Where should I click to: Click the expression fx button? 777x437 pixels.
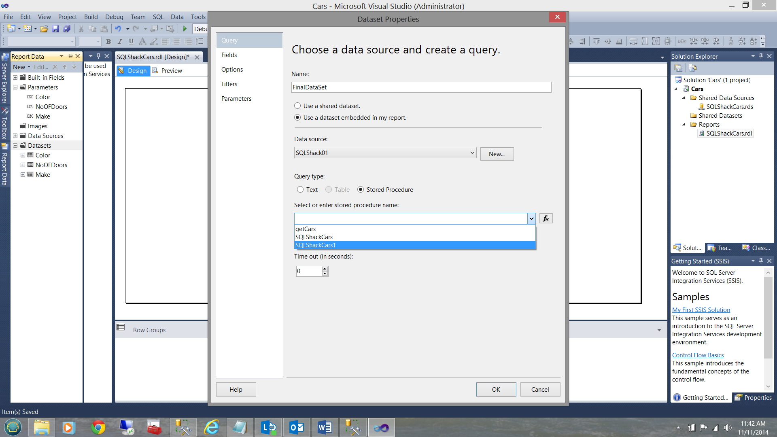(546, 218)
